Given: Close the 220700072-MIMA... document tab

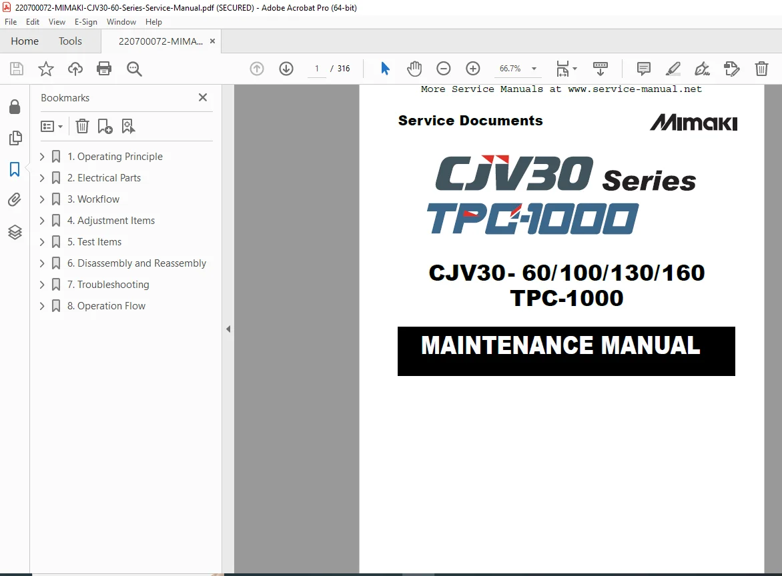Looking at the screenshot, I should pyautogui.click(x=212, y=41).
